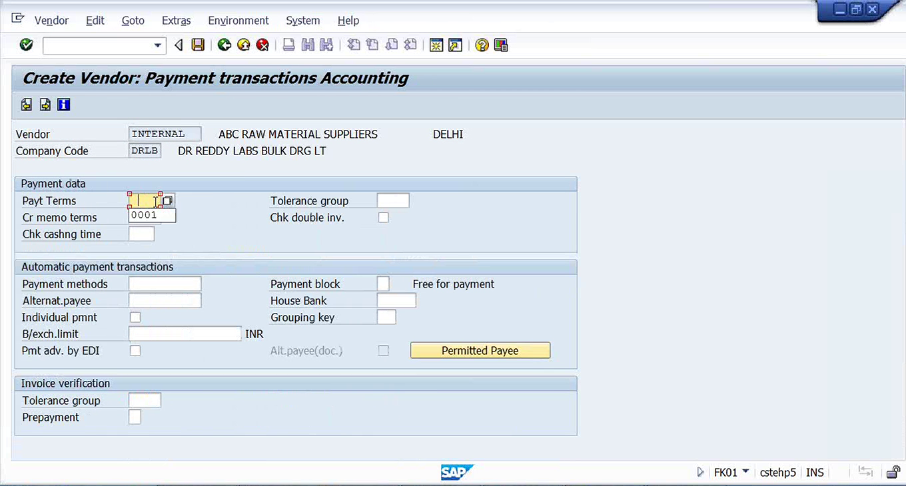Click the House Bank input field
This screenshot has height=486, width=906.
[x=396, y=301]
